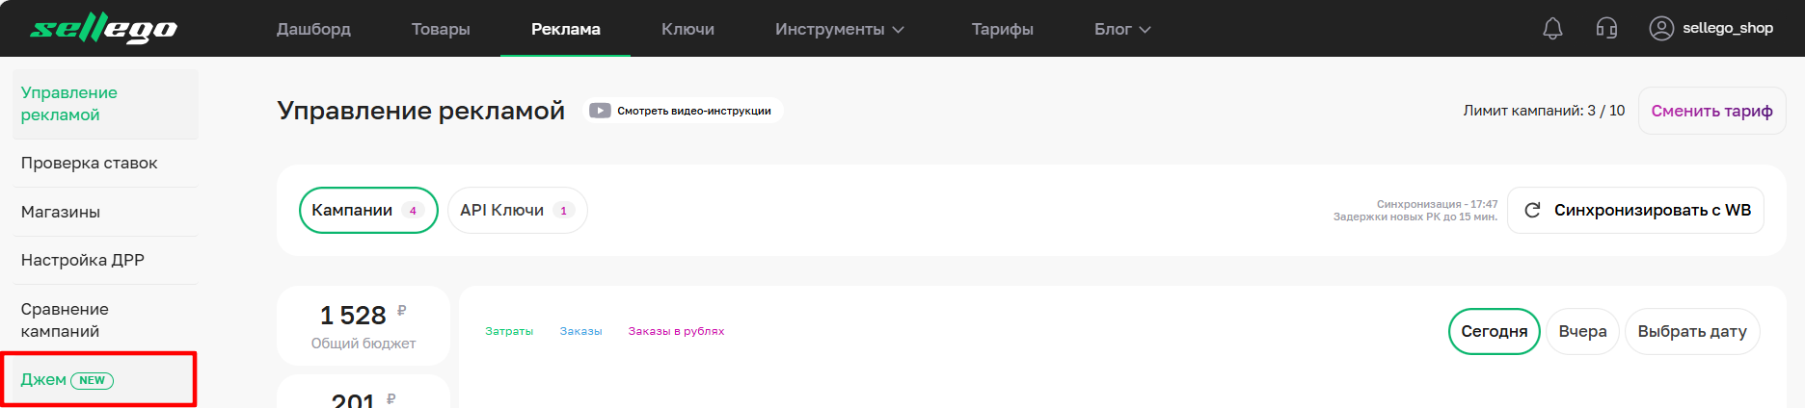Open the Товары nav item

click(441, 29)
